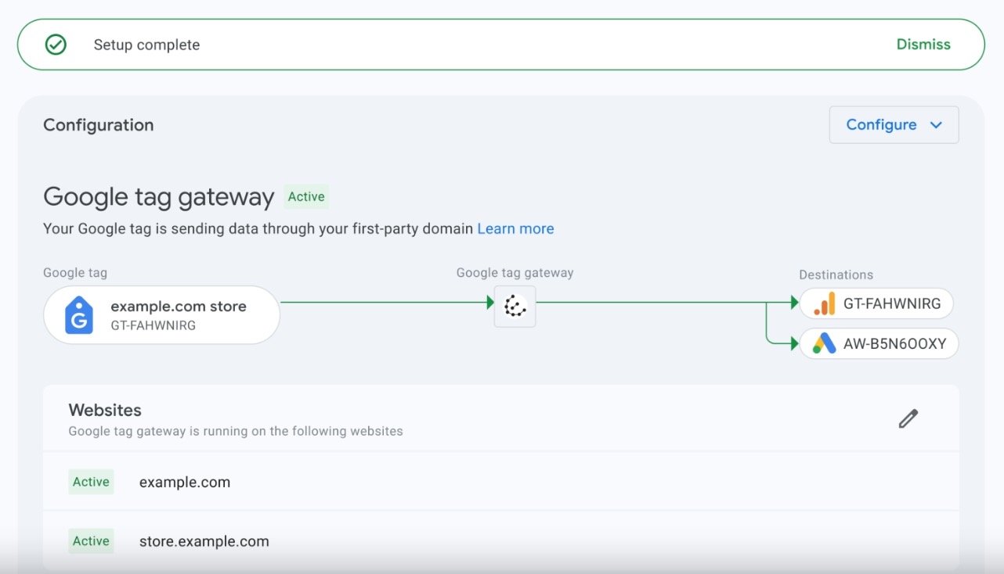Click the Google Analytics bar chart icon
This screenshot has height=574, width=1004.
(824, 303)
